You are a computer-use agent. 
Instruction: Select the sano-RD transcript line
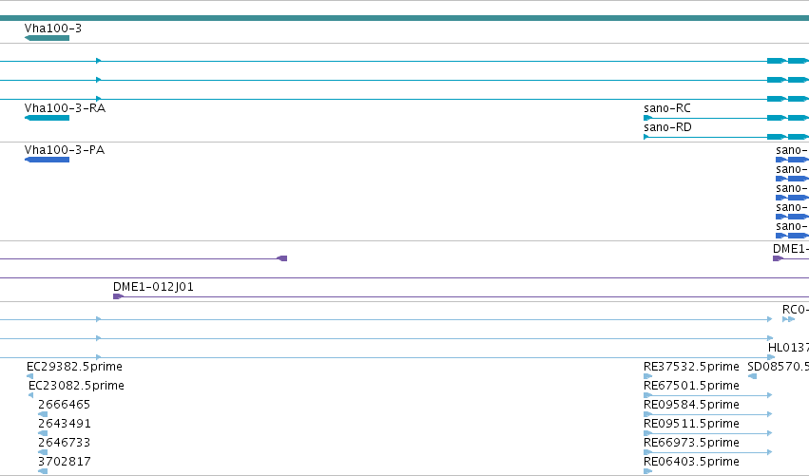click(726, 137)
